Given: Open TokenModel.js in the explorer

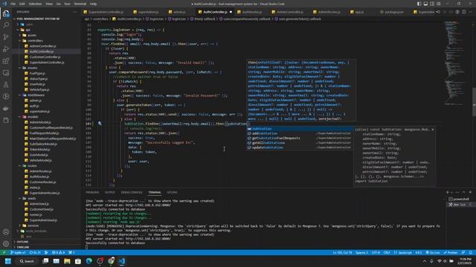Looking at the screenshot, I should (x=39, y=150).
